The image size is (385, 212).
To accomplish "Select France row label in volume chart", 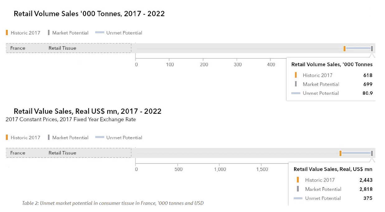I will 18,48.
